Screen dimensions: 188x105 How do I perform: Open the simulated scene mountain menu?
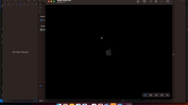click(x=162, y=1)
